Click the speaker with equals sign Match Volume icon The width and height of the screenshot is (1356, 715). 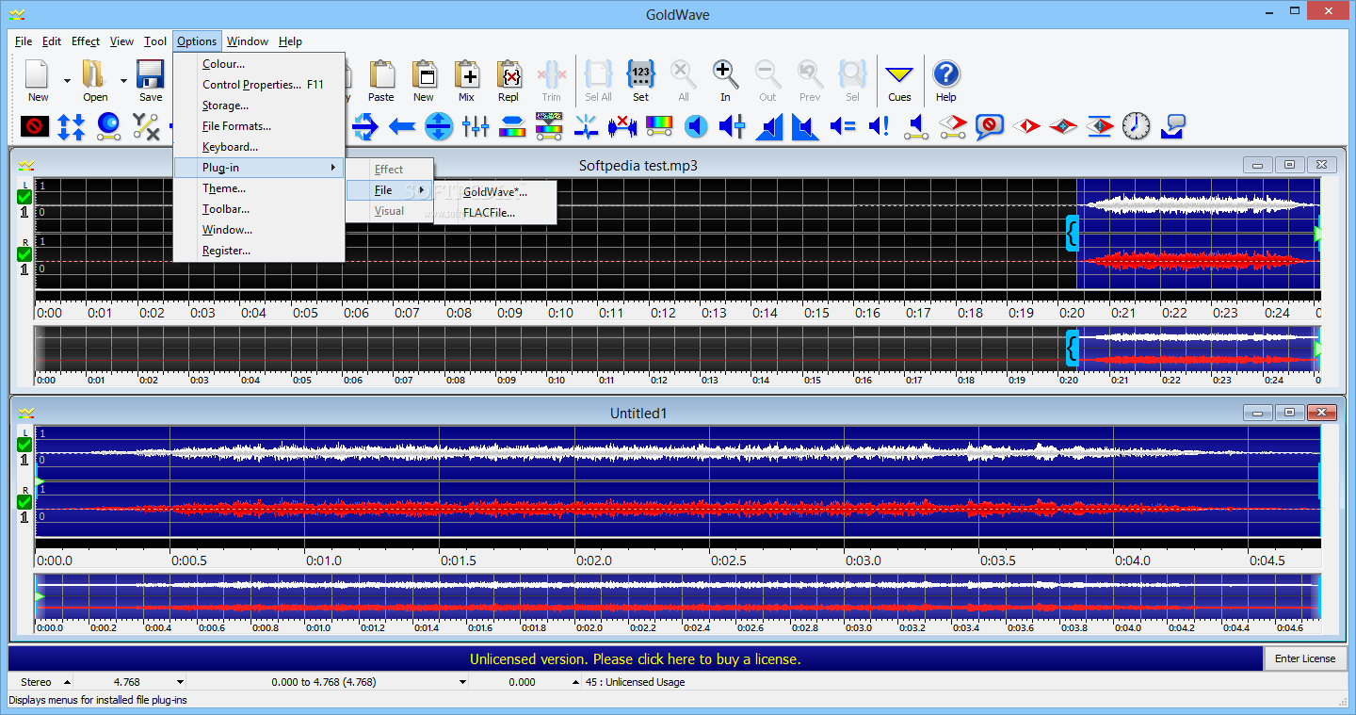(x=843, y=125)
